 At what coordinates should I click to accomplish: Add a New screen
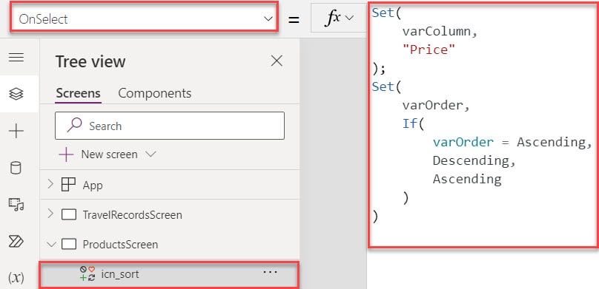click(109, 154)
